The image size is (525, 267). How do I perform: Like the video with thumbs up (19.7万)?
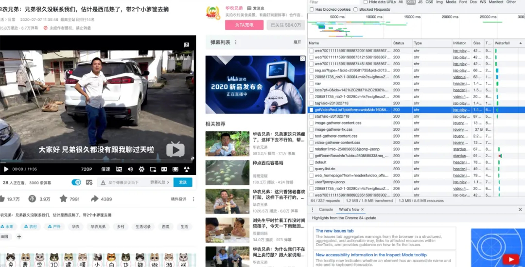pyautogui.click(x=1, y=198)
